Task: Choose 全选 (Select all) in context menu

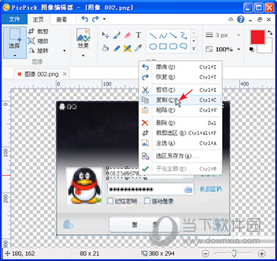Action: click(180, 143)
